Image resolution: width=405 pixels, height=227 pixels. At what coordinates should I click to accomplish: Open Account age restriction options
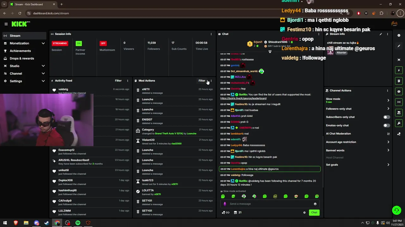[x=388, y=142]
